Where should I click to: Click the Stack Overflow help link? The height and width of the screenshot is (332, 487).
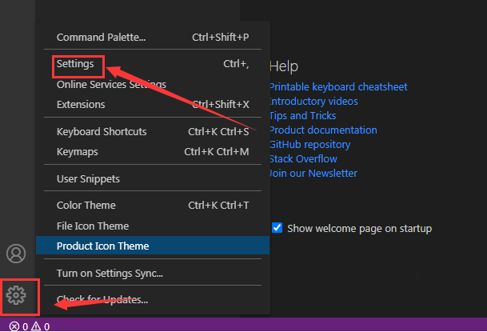click(x=303, y=158)
